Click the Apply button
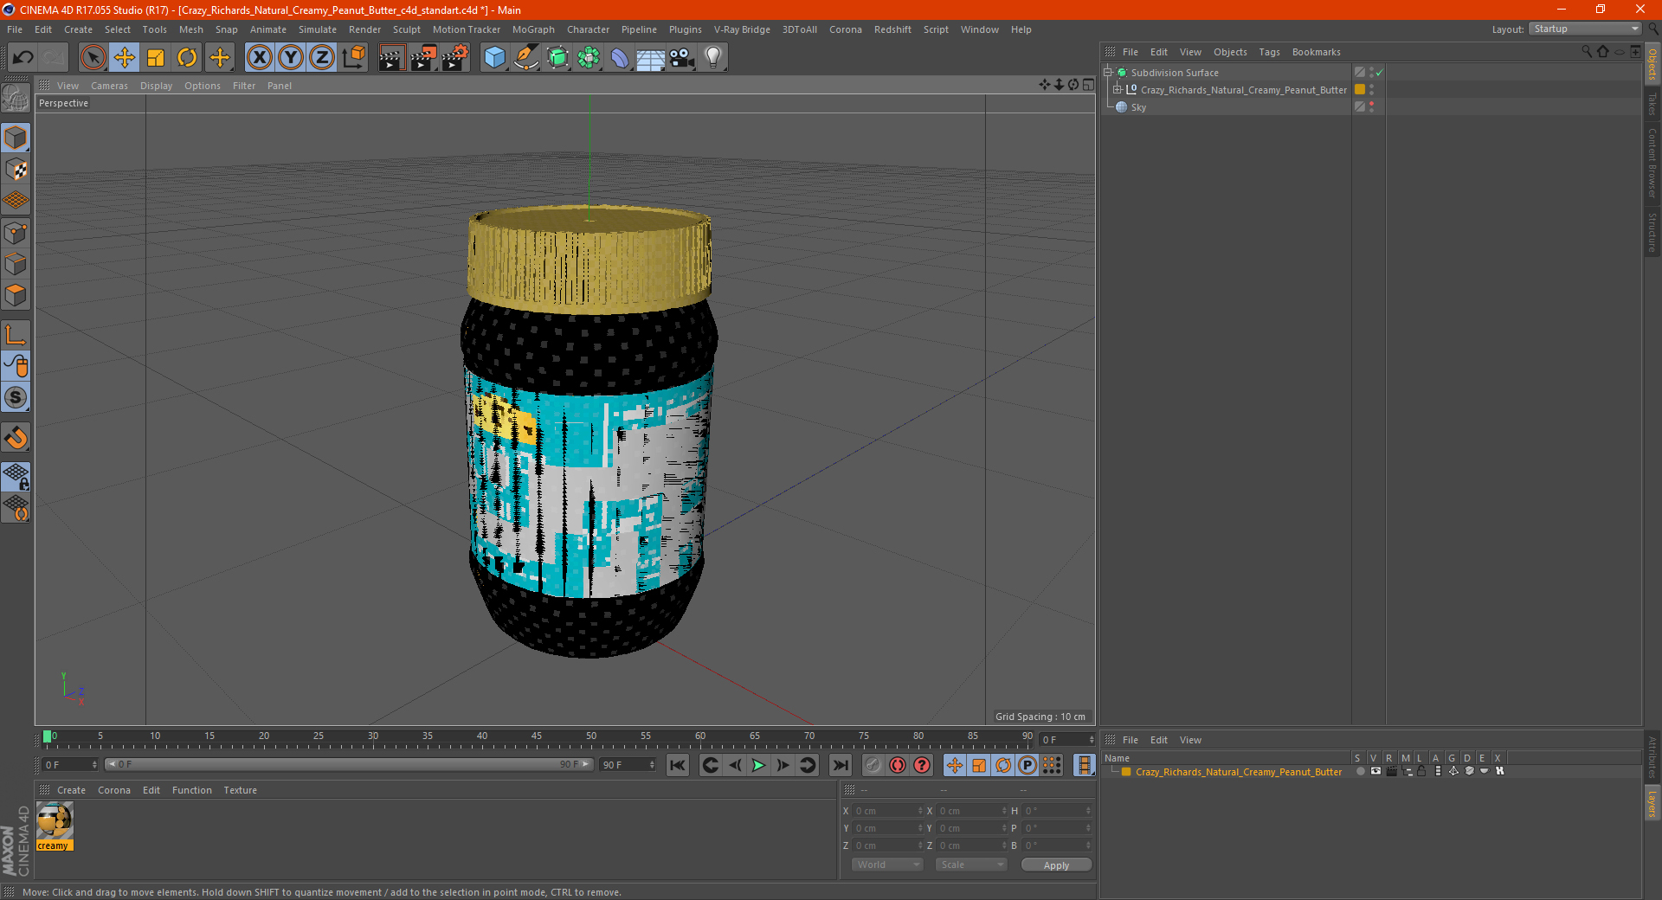1662x900 pixels. pyautogui.click(x=1056, y=865)
